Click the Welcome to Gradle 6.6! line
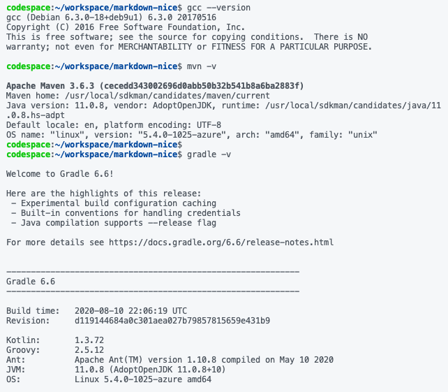 [x=60, y=174]
